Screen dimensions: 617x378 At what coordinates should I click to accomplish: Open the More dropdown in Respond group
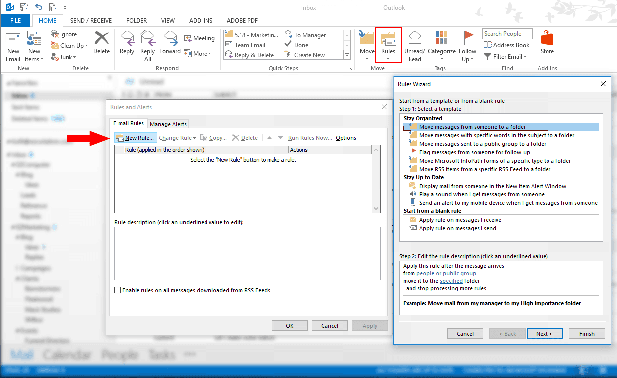199,53
